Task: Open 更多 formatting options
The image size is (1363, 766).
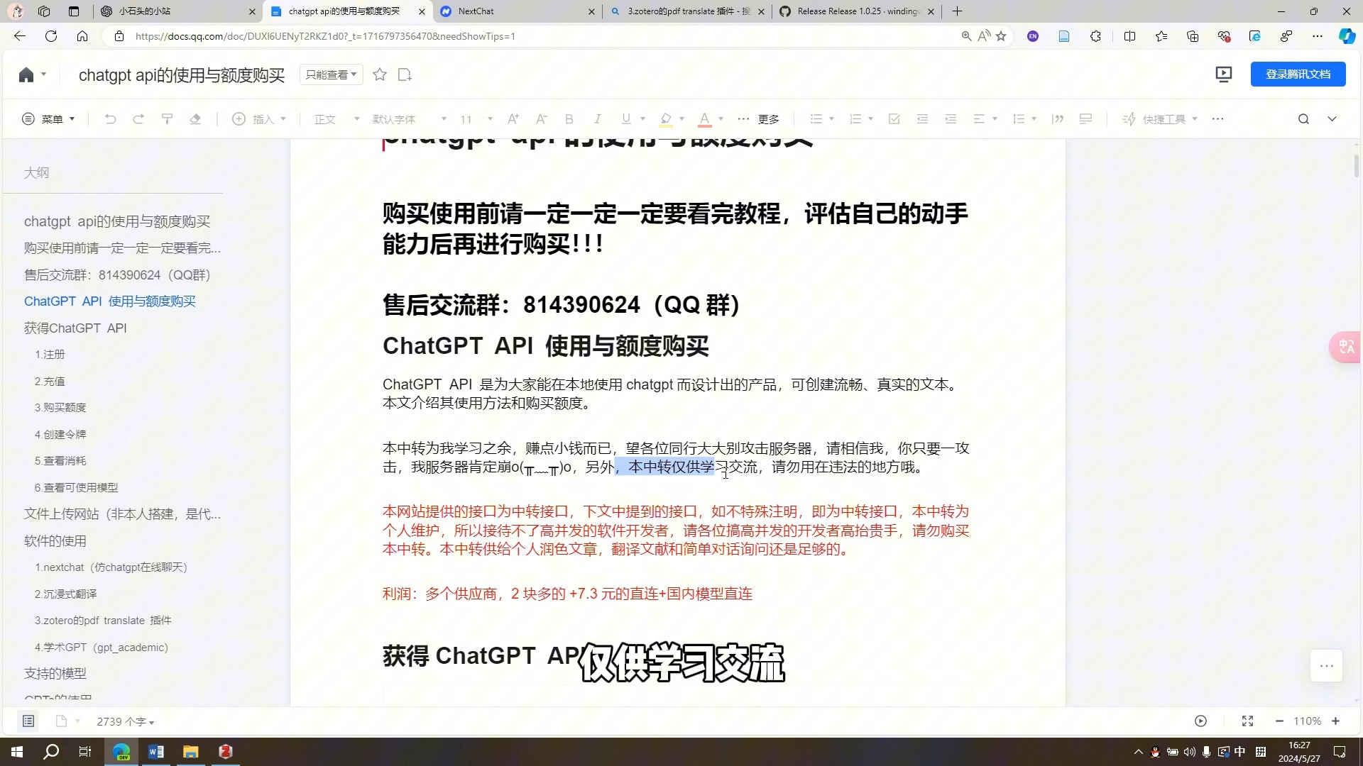Action: click(759, 119)
